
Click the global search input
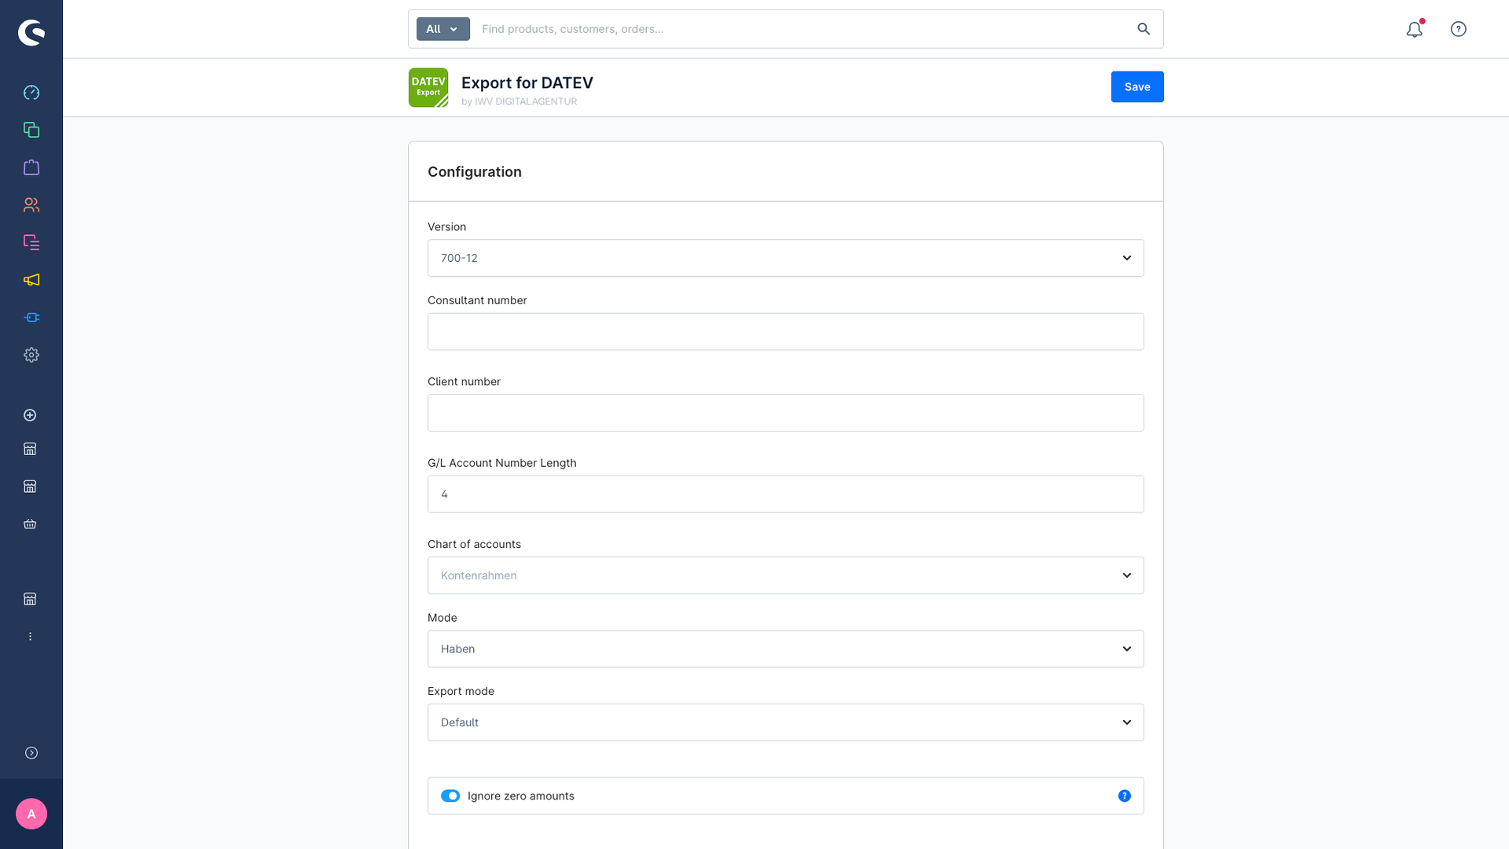click(x=802, y=29)
